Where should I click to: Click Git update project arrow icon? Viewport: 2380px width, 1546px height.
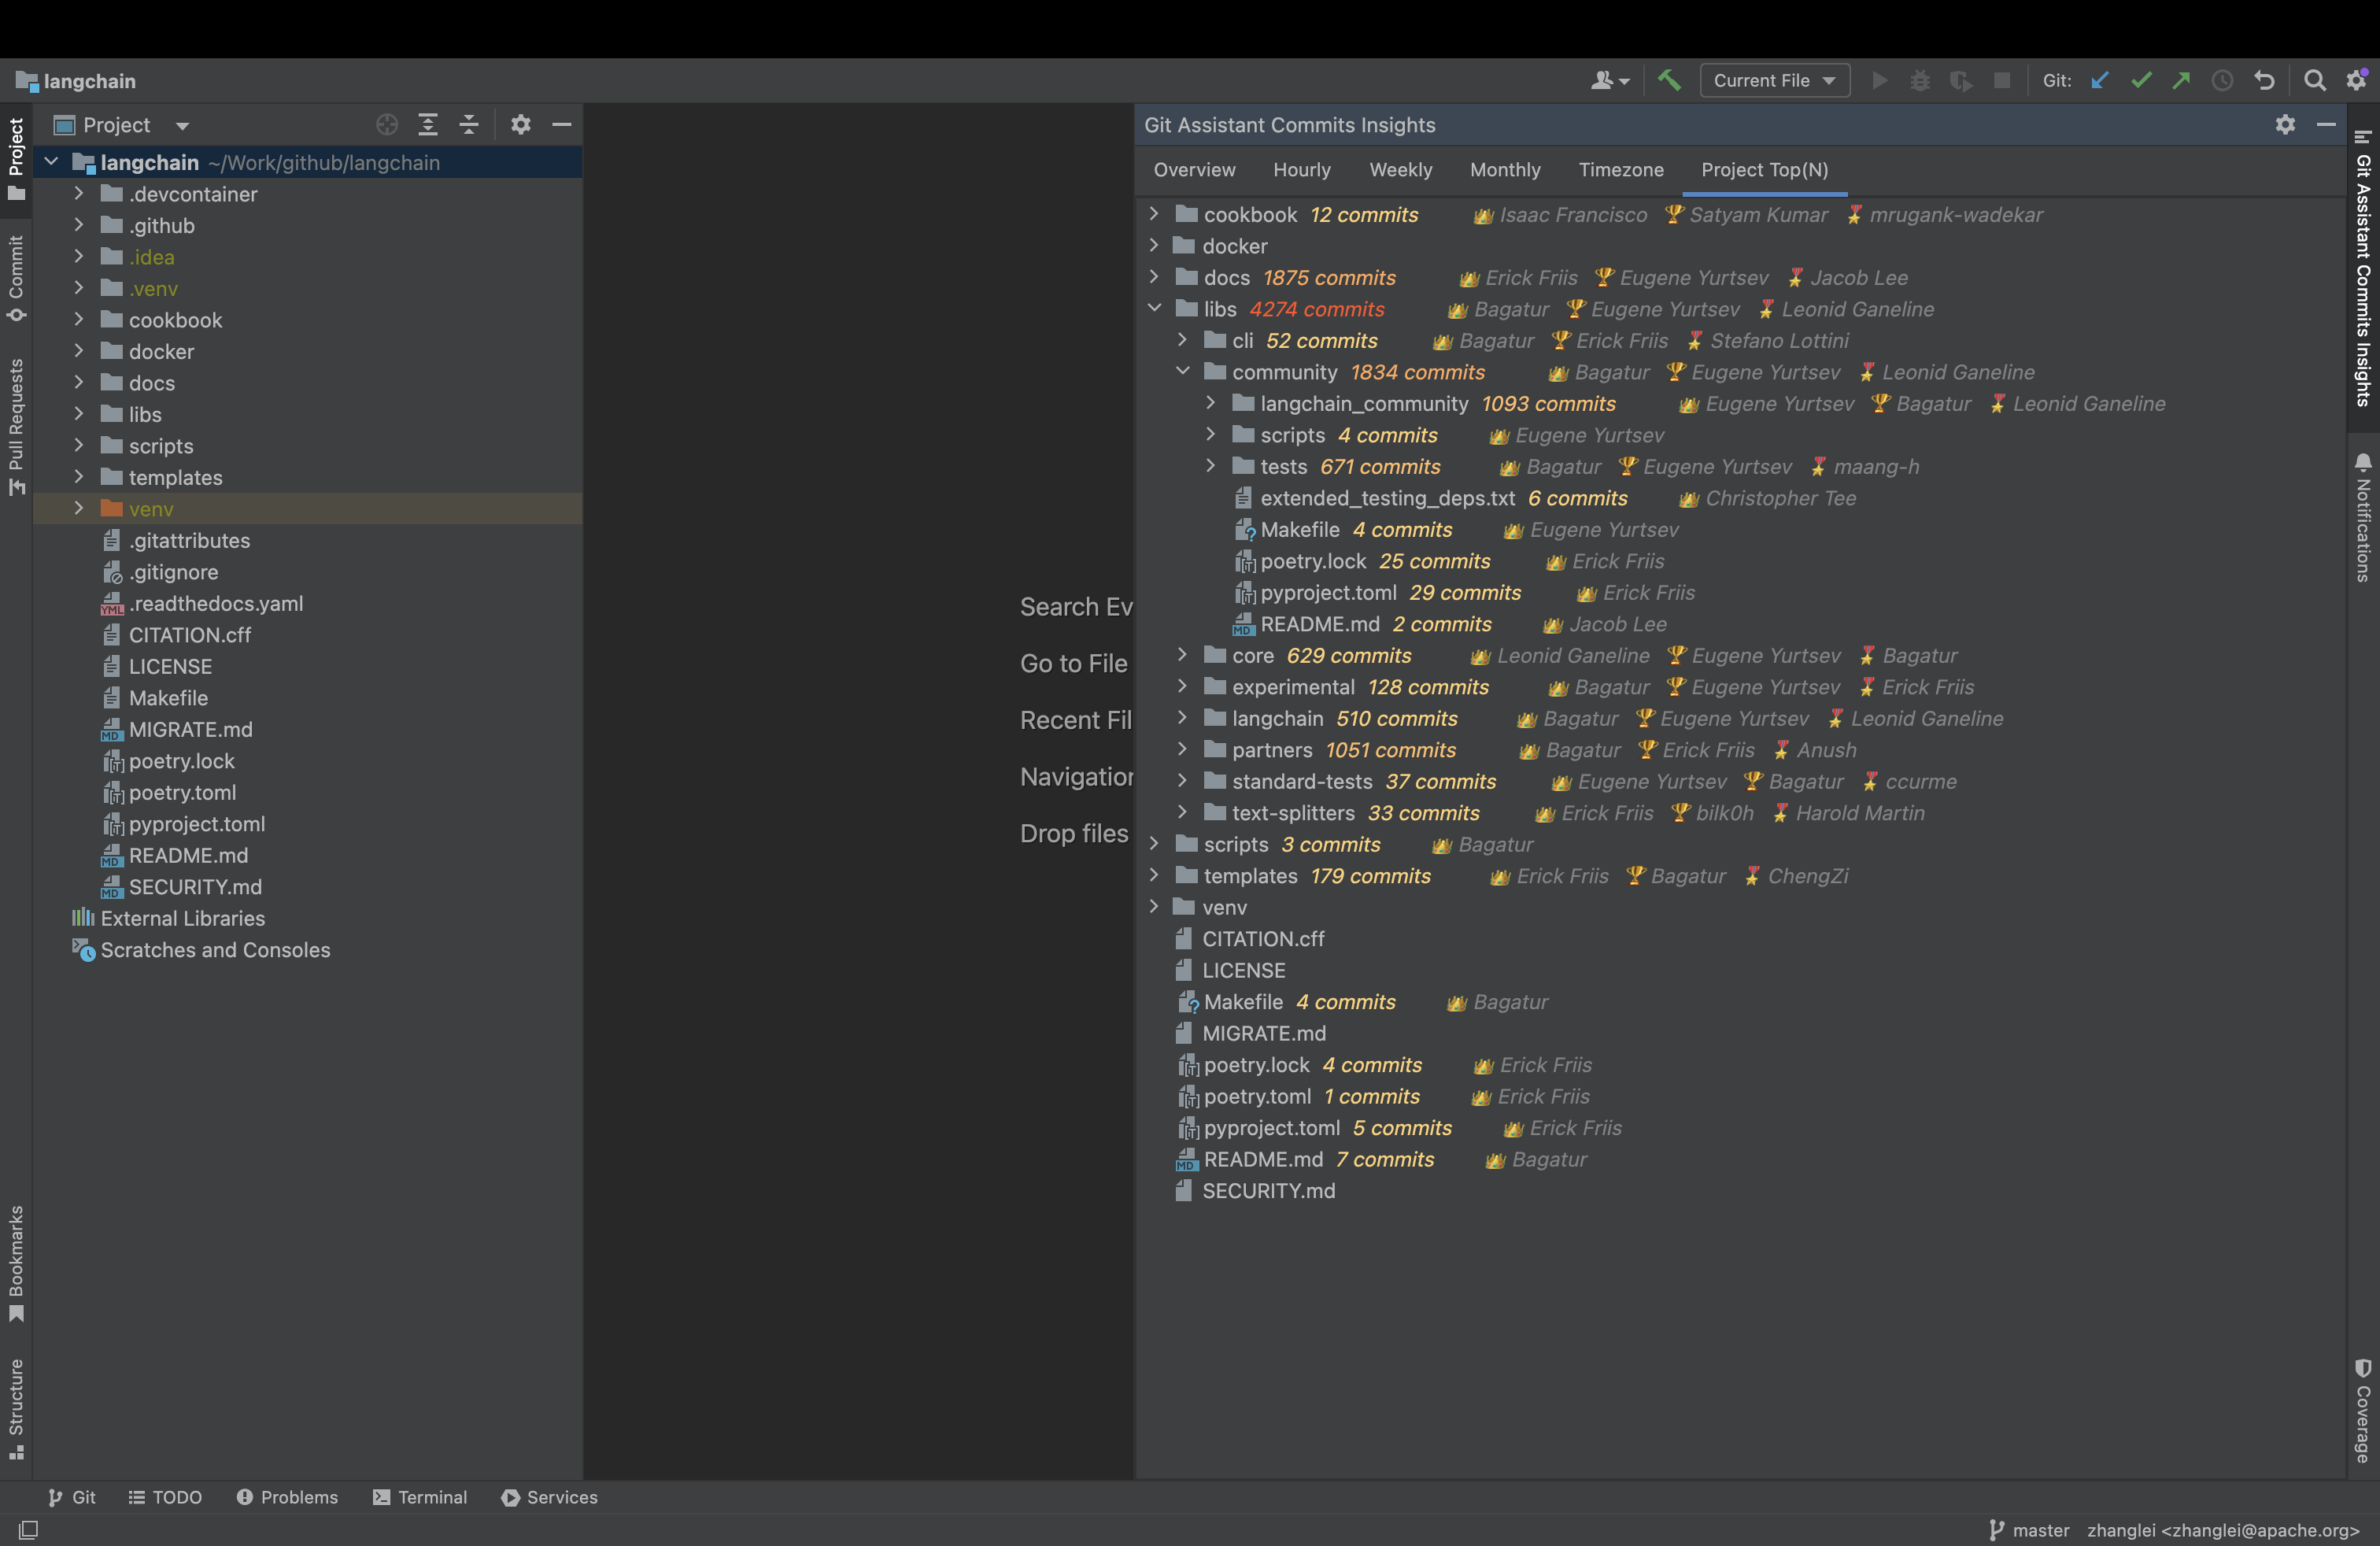pyautogui.click(x=2099, y=80)
